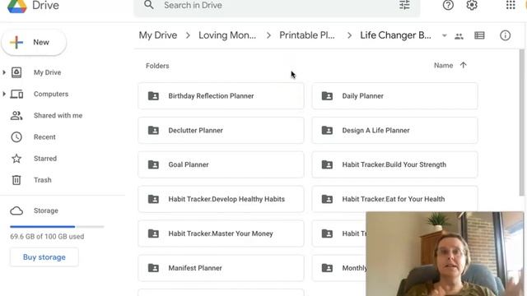Click the storage usage progress bar
Viewport: 527px width, 296px height.
pos(57,227)
